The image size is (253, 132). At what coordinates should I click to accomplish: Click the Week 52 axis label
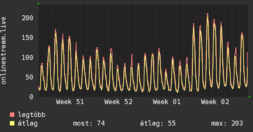point(118,102)
